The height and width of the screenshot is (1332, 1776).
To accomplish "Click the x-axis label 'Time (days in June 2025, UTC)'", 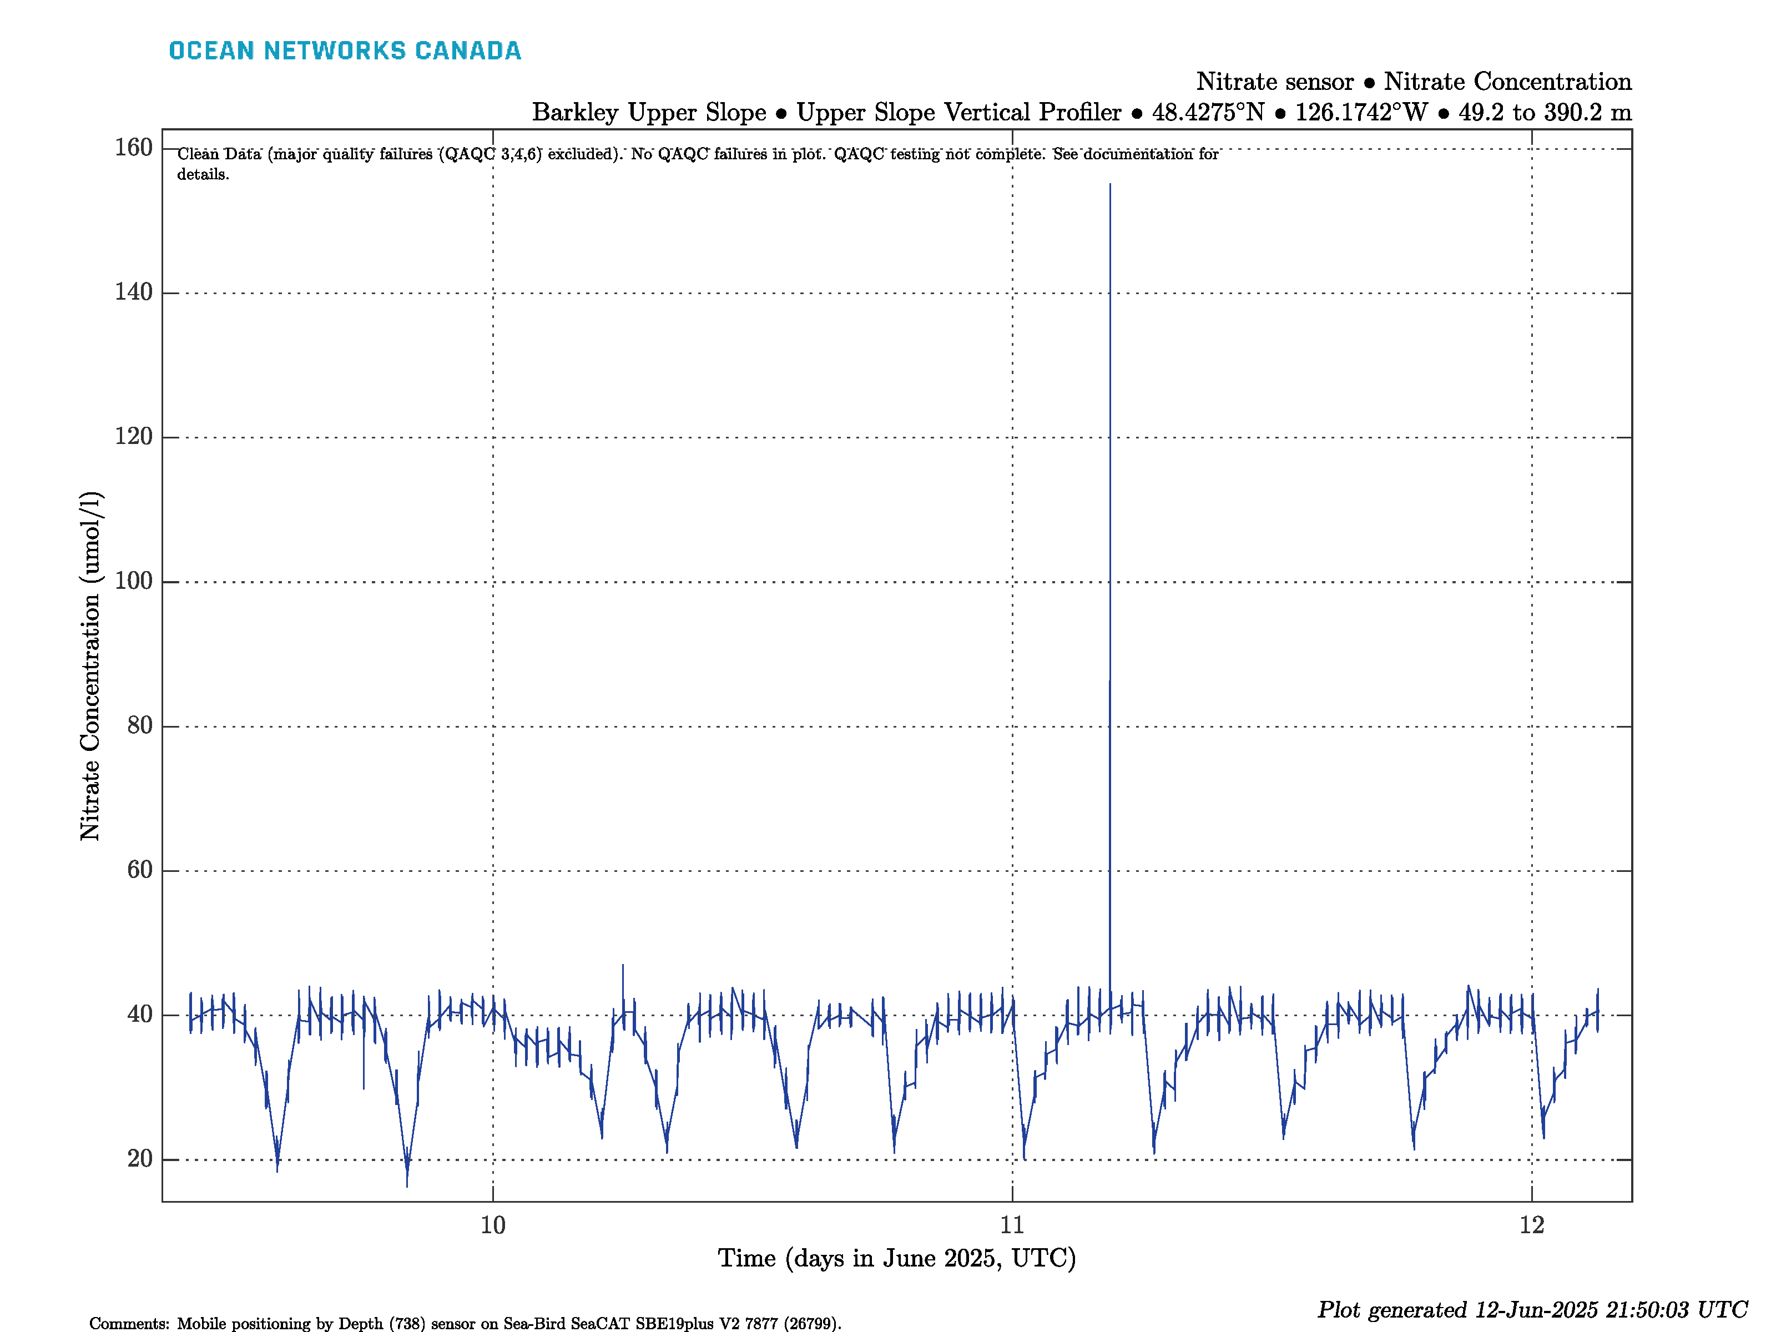I will coord(897,1257).
